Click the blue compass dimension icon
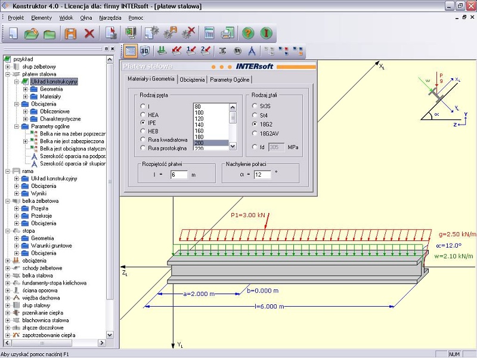Viewport: 477px width, 358px height. [252, 51]
